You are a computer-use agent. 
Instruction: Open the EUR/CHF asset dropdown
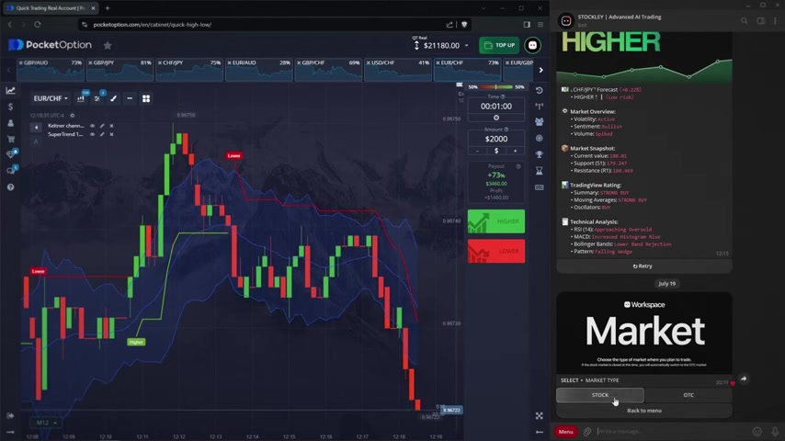pyautogui.click(x=50, y=98)
